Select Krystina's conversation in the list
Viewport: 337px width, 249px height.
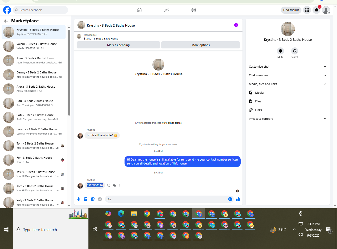pos(34,32)
